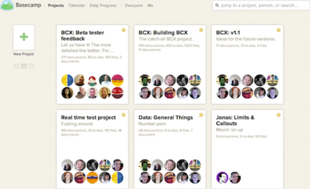Open the Me page in the navigation

[150, 5]
